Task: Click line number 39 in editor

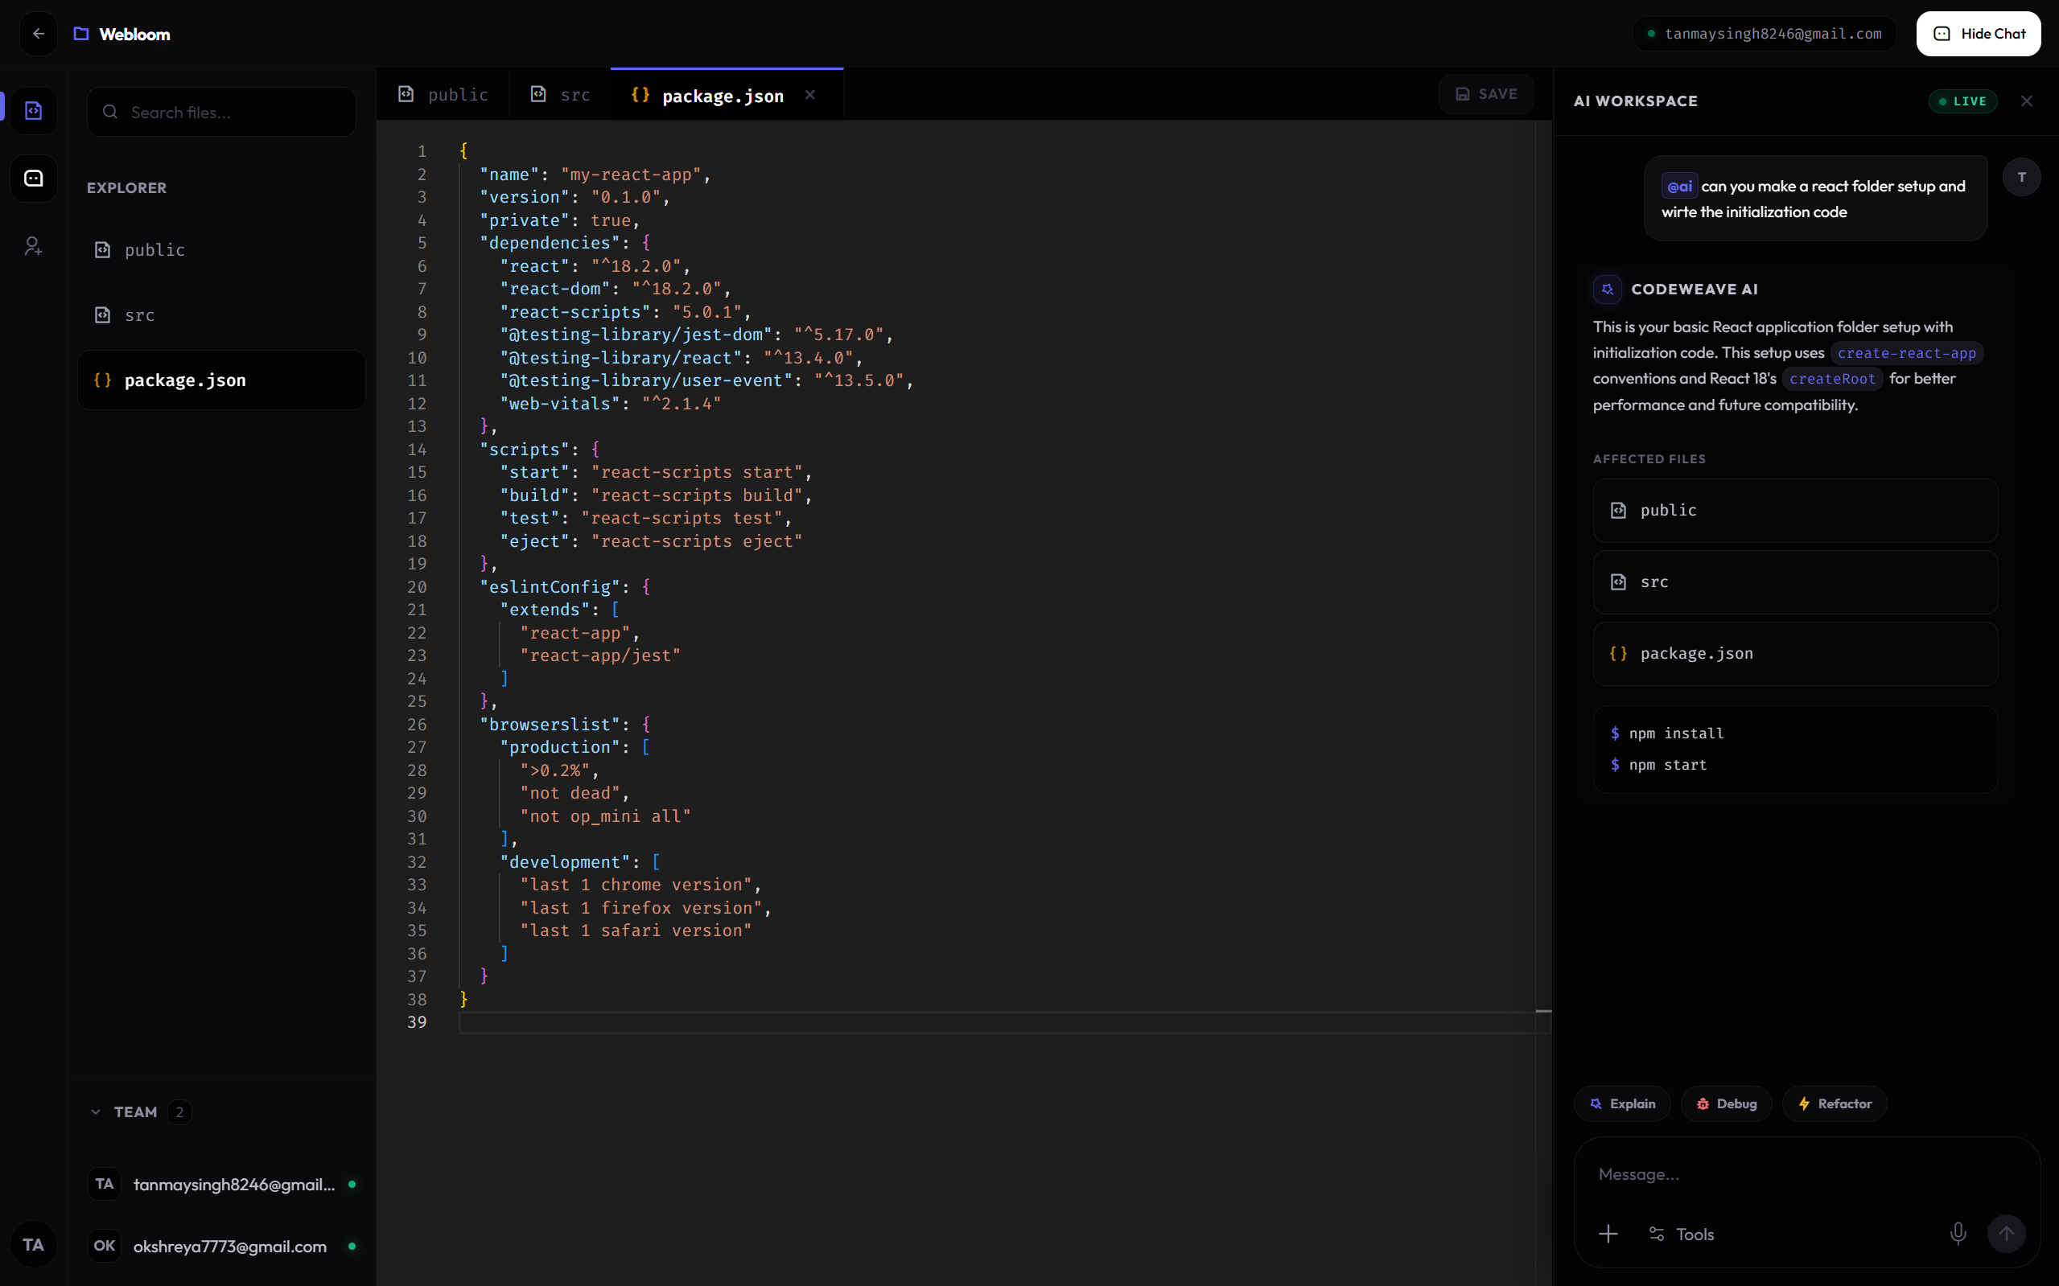Action: (x=417, y=1022)
